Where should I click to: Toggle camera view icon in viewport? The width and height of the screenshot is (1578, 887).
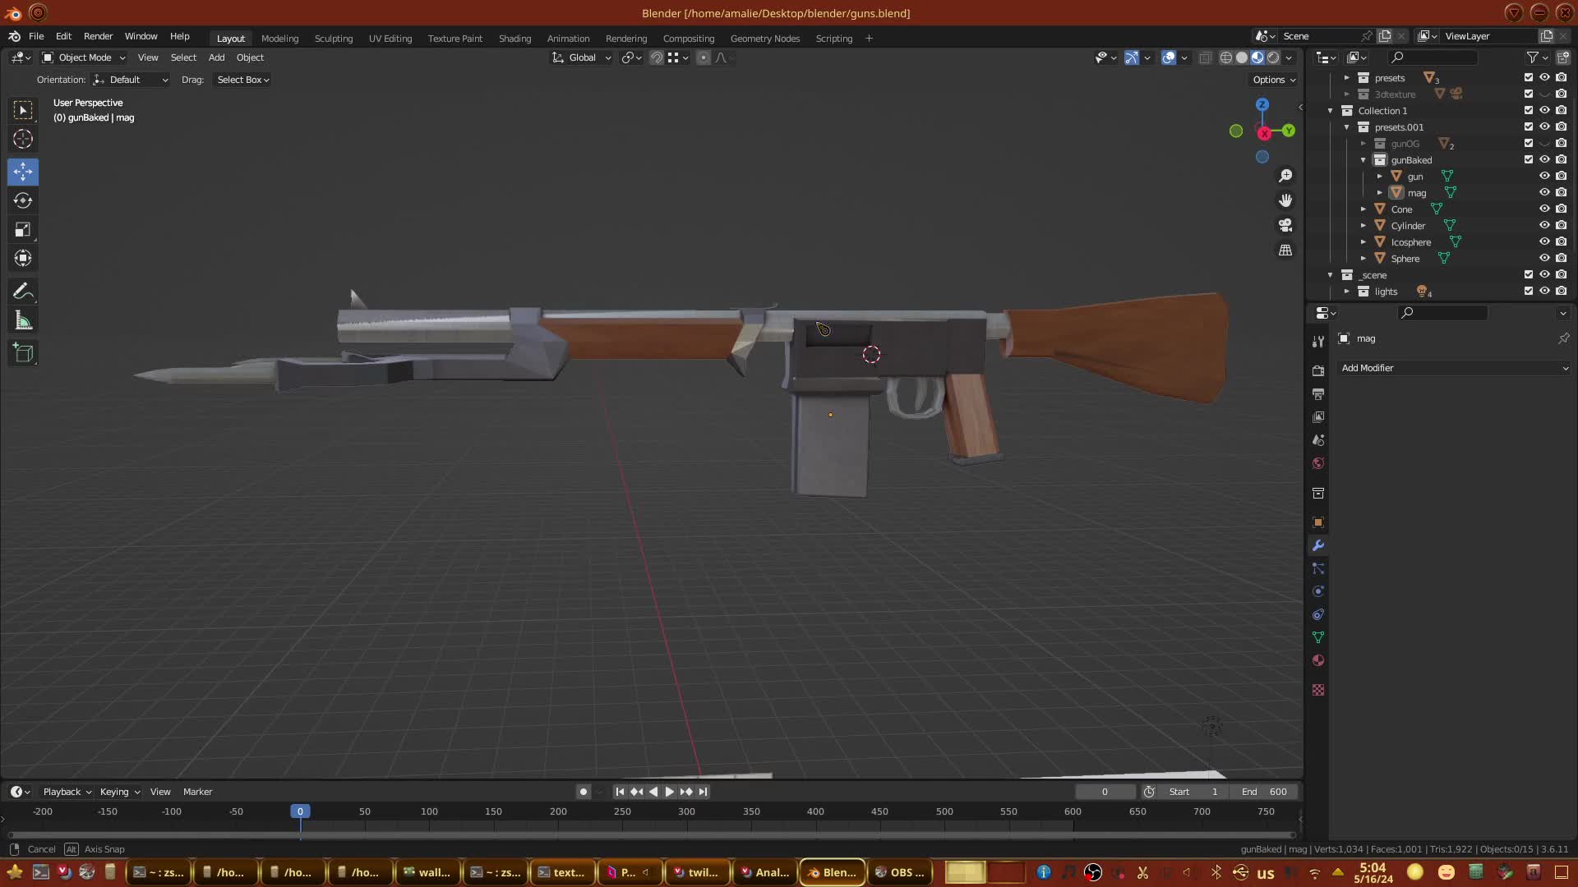[1285, 225]
